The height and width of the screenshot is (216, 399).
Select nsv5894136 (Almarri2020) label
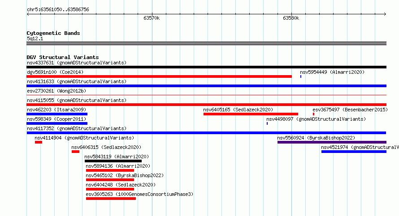(x=118, y=166)
